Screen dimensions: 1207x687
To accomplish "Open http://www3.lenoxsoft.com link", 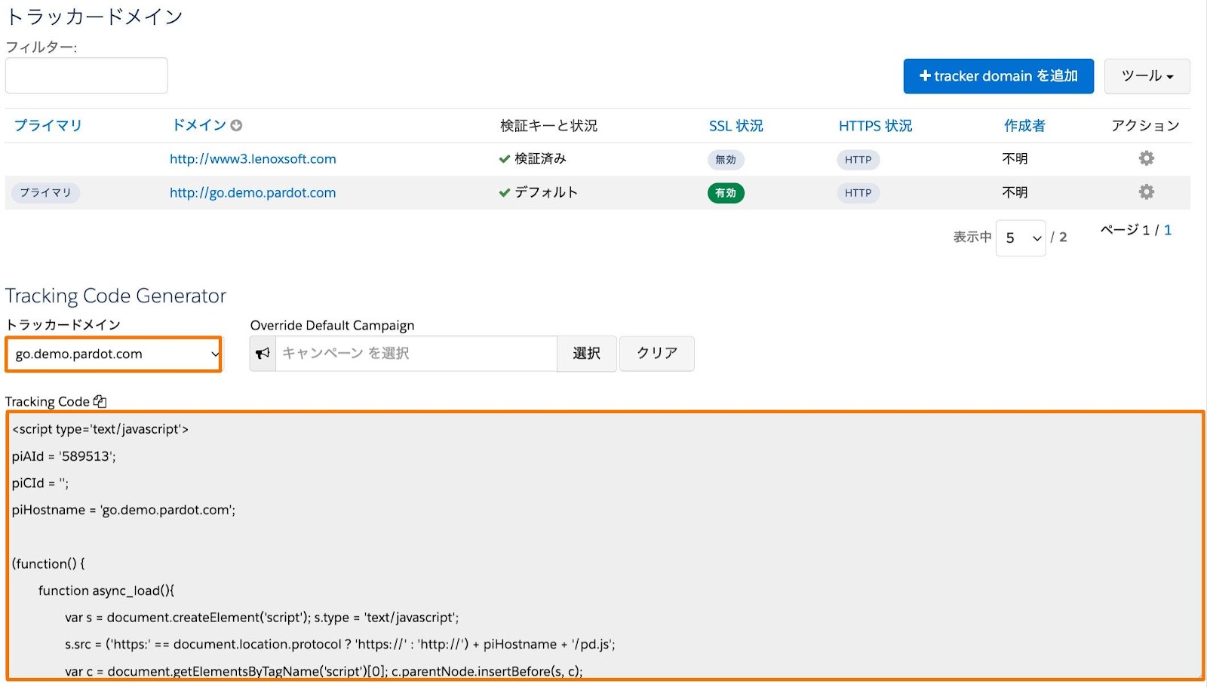I will [253, 159].
